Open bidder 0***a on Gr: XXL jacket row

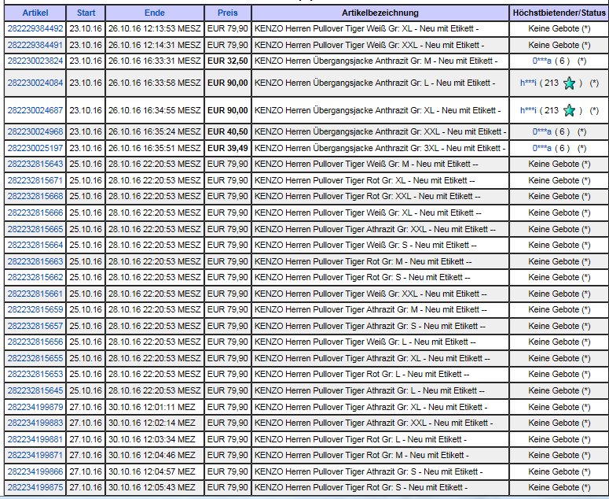[541, 132]
